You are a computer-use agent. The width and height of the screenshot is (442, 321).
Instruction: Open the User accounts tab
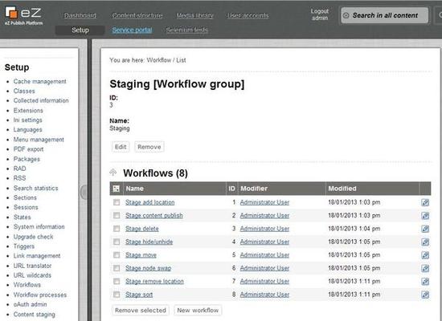[x=248, y=15]
